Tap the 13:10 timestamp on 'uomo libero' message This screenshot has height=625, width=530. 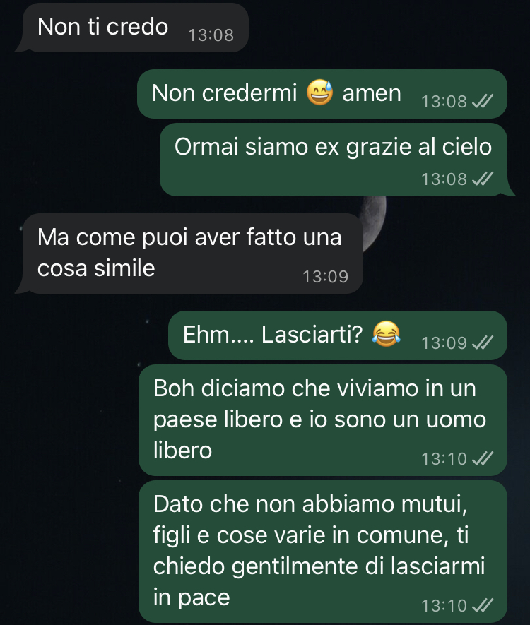[x=444, y=459]
